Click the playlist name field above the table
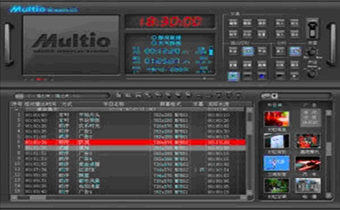Screen dimensions: 340x210 click(62, 96)
